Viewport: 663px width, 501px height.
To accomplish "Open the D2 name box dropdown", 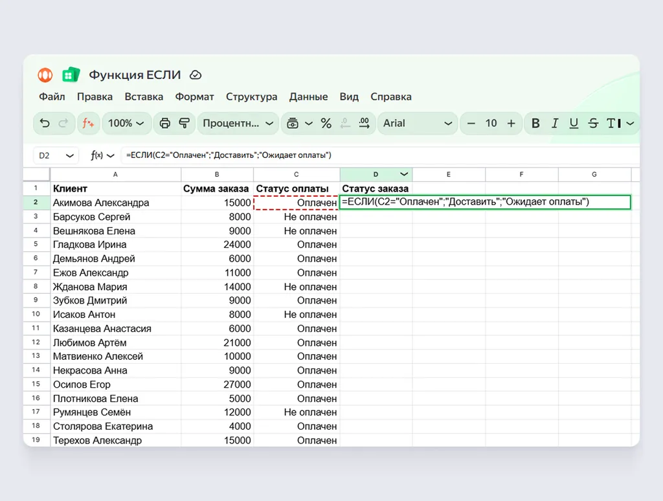I will click(70, 155).
